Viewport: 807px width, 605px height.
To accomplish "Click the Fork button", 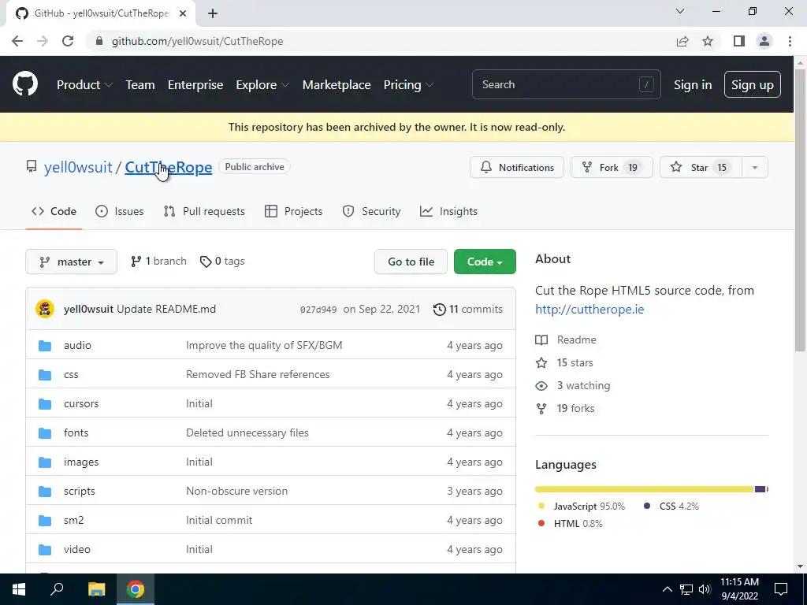I will click(x=612, y=167).
